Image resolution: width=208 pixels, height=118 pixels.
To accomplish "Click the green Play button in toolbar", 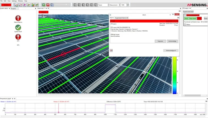I will pyautogui.click(x=44, y=5).
